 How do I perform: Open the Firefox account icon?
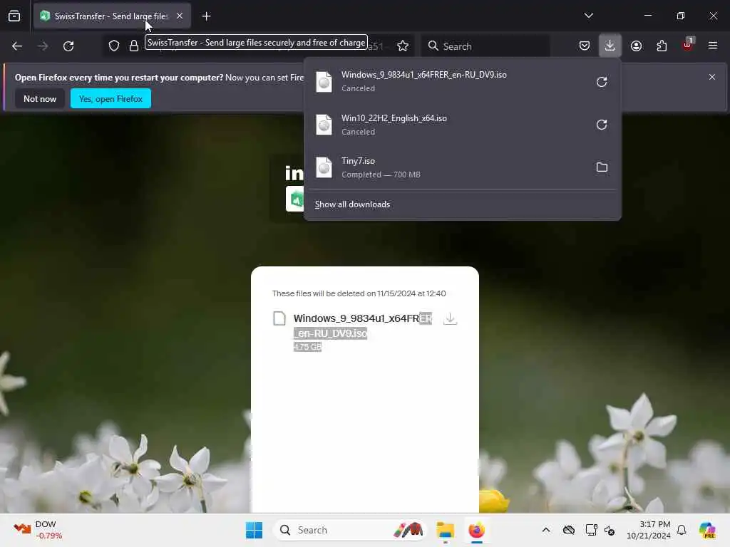tap(636, 46)
